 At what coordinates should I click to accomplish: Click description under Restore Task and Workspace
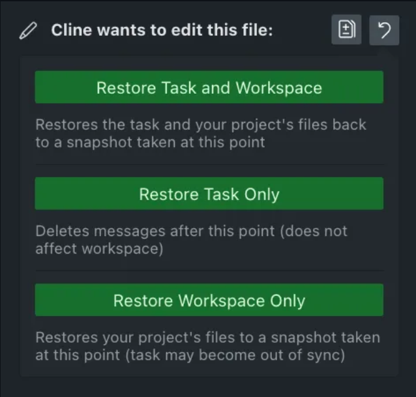tap(201, 133)
